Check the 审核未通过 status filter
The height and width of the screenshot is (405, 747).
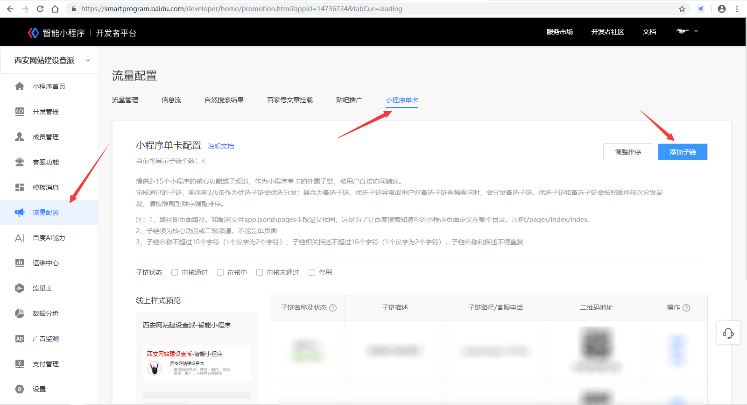coord(260,272)
